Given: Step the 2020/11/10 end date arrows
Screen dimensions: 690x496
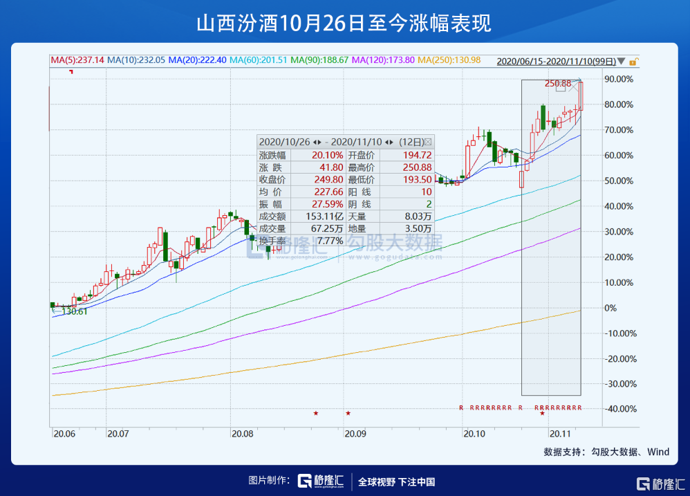Looking at the screenshot, I should pos(389,141).
